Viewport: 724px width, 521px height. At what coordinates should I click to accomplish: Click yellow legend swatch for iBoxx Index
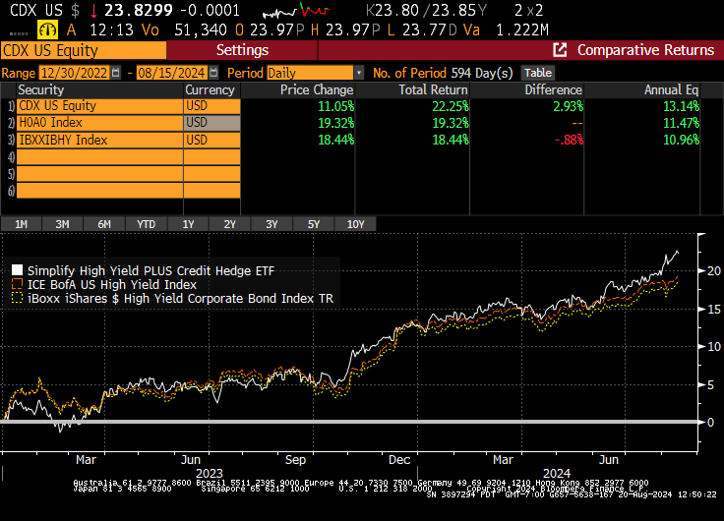(x=17, y=298)
